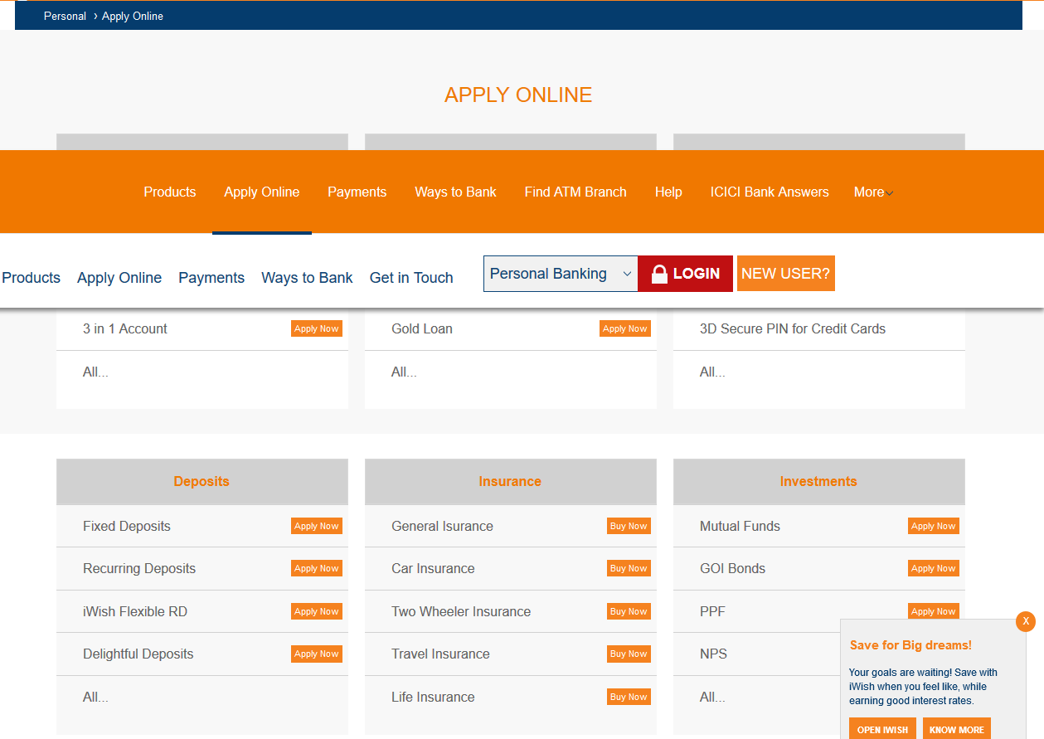
Task: Click the Insurance section header
Action: click(510, 481)
